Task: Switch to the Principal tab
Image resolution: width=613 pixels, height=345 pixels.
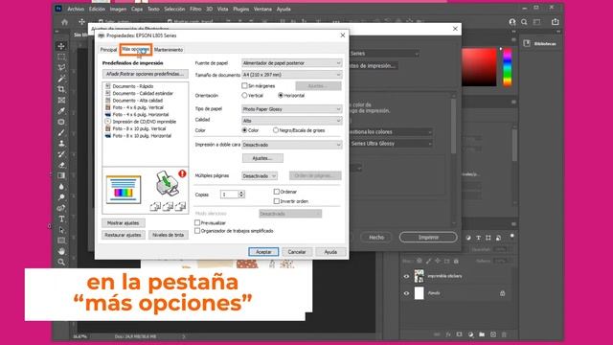Action: (108, 50)
